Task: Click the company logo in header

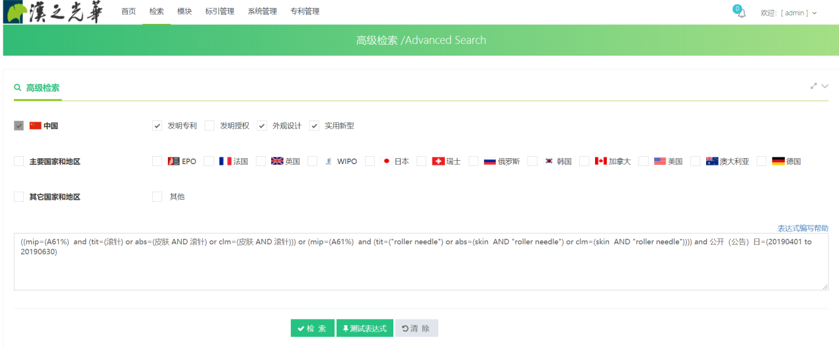Action: click(53, 12)
